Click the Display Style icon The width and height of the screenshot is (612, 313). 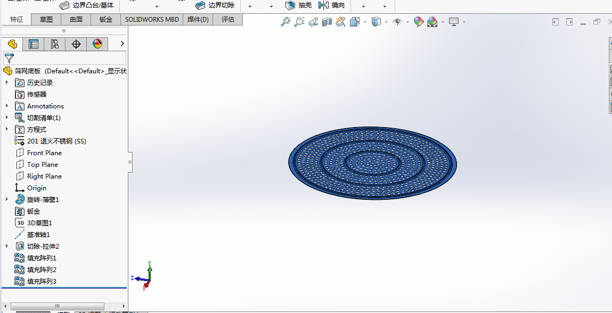(376, 22)
